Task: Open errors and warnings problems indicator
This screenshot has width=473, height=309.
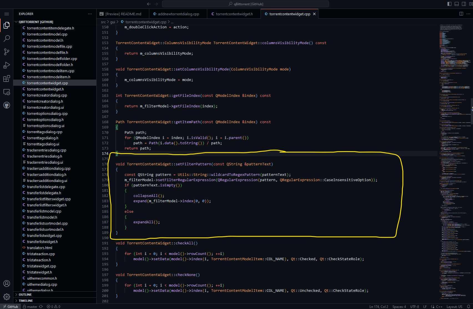Action: click(x=54, y=307)
